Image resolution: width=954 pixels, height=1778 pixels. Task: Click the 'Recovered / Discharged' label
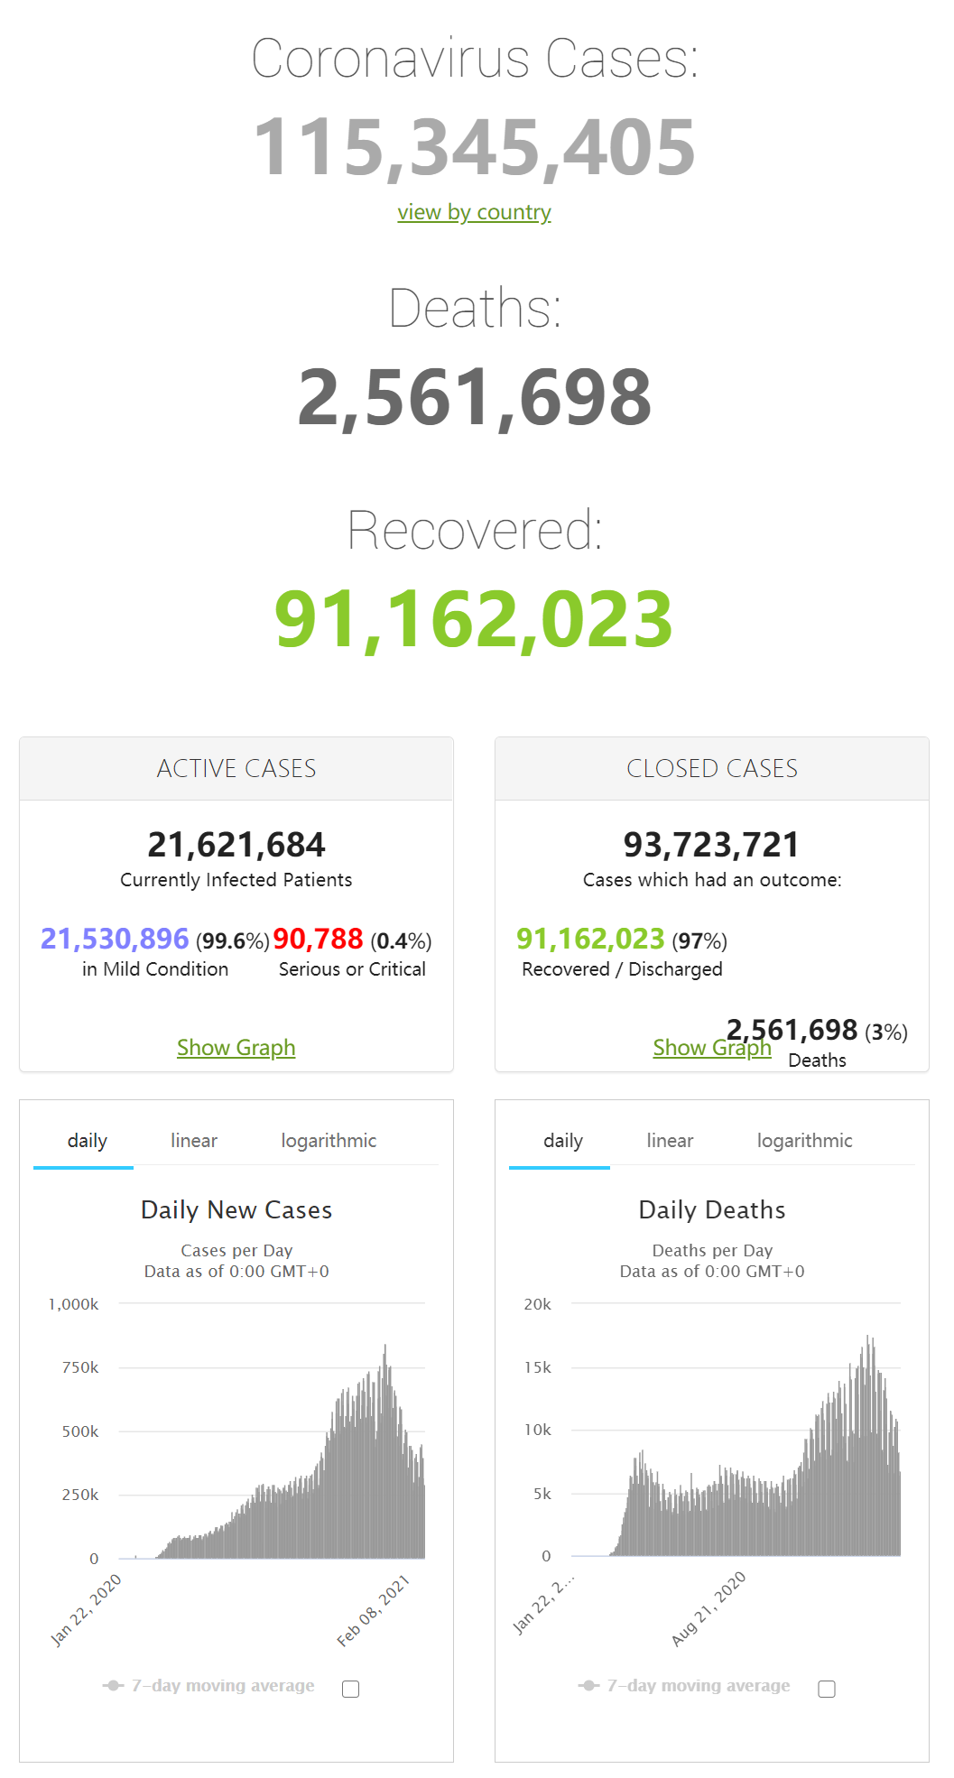(x=622, y=969)
